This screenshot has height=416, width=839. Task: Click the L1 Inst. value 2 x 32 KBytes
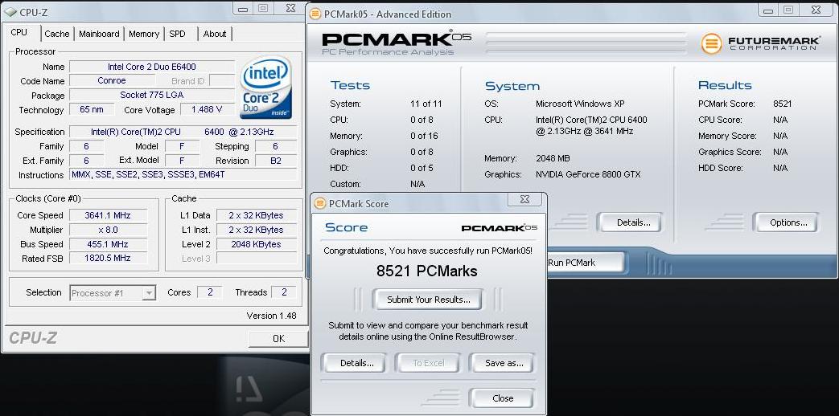point(257,230)
